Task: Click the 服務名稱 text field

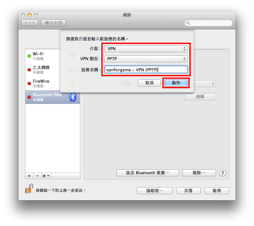Action: (x=146, y=70)
